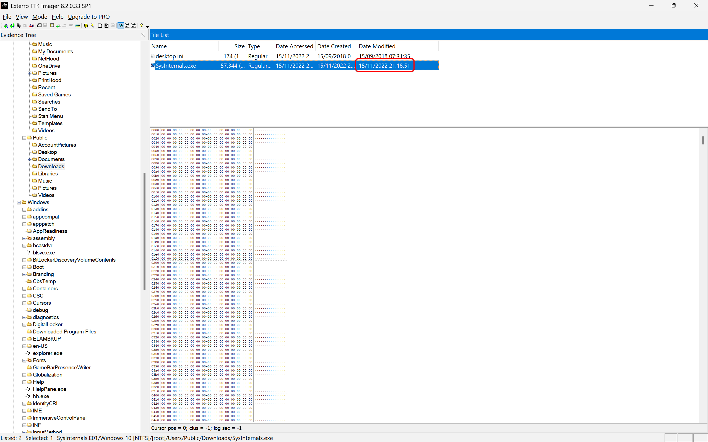Sort file list by Name column
The width and height of the screenshot is (708, 442).
184,46
